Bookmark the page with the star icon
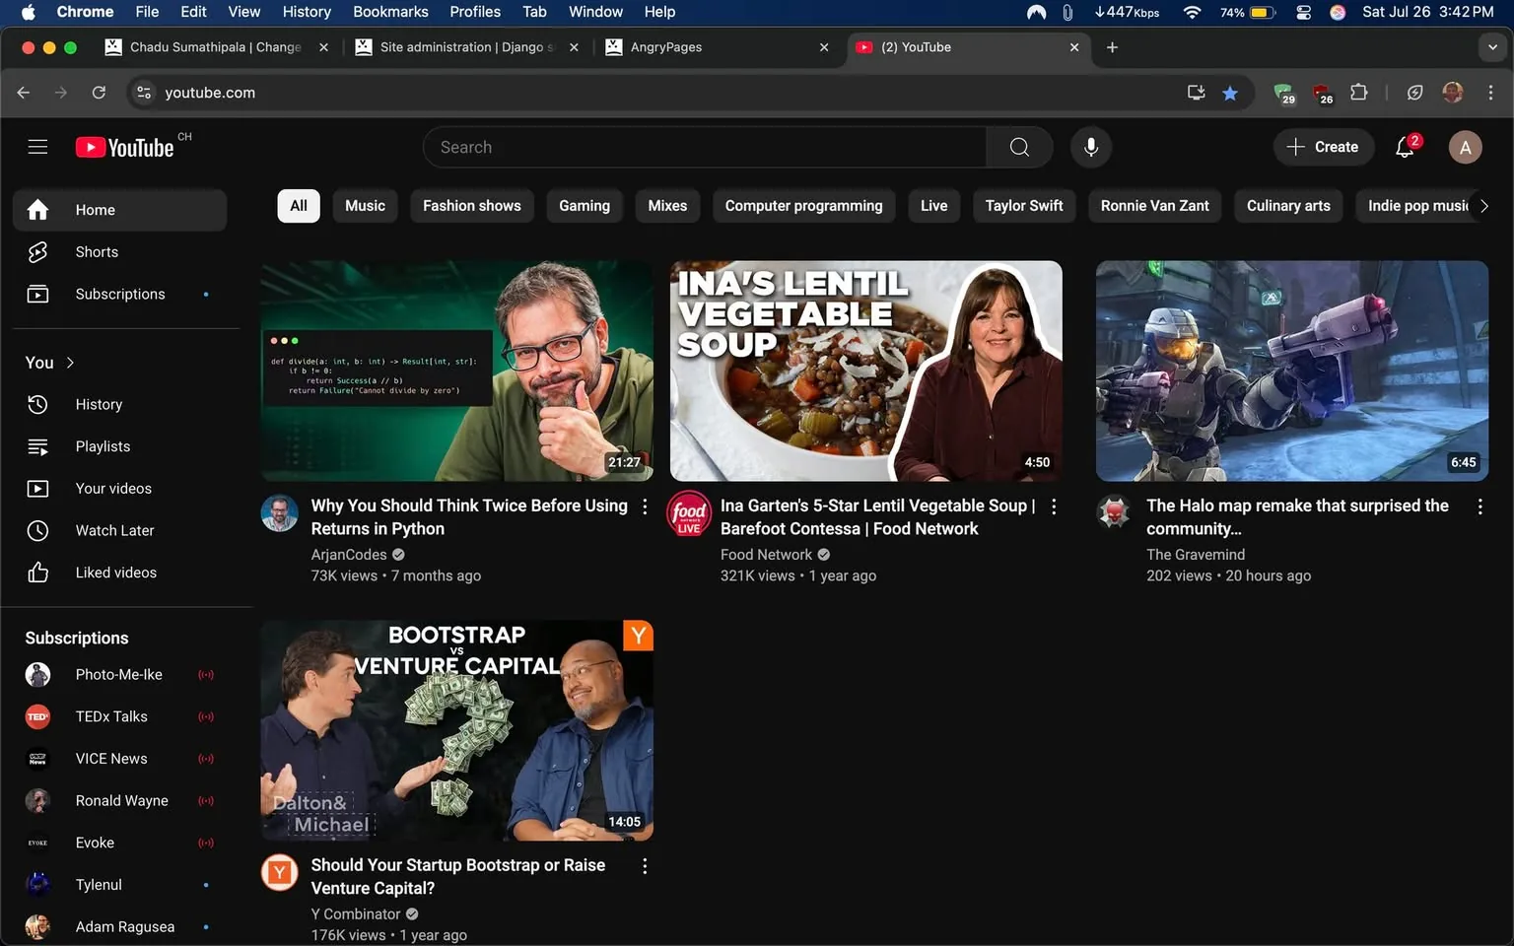 point(1229,92)
